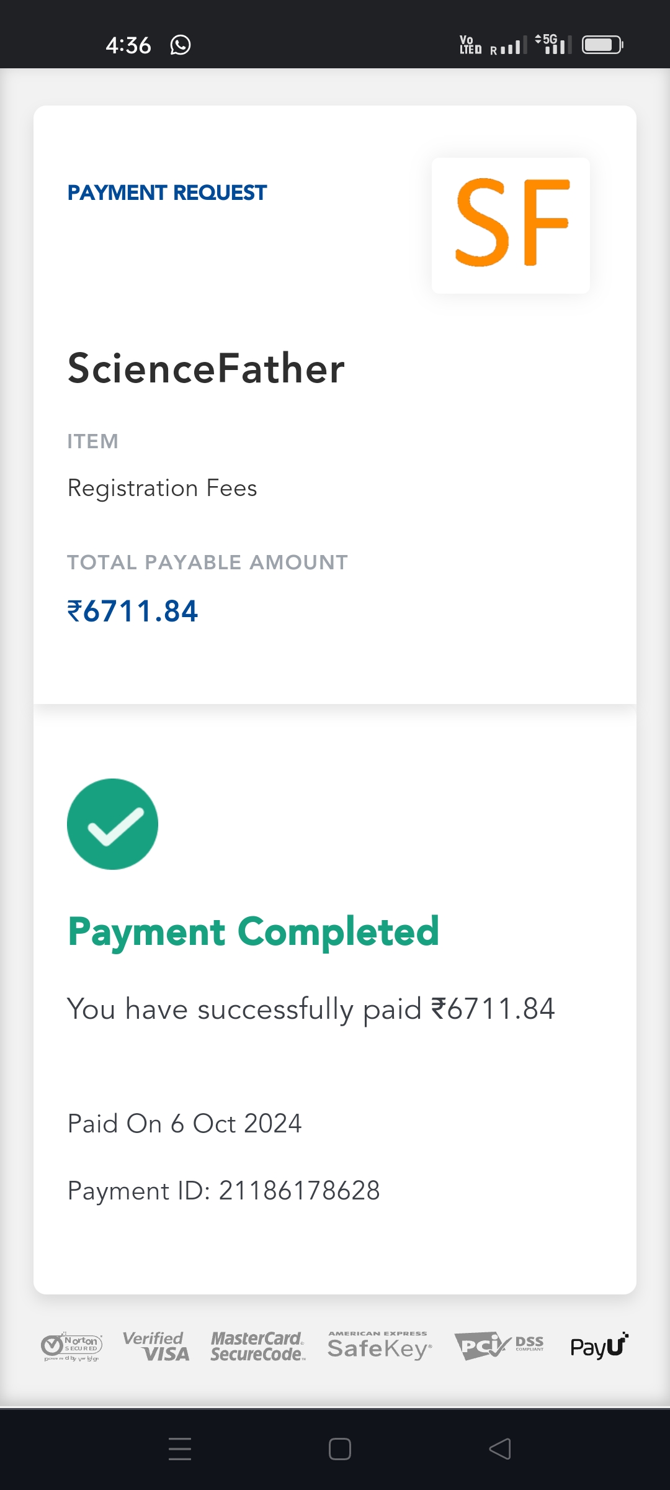
Task: Tap the ScienceFather merchant name
Action: click(206, 368)
